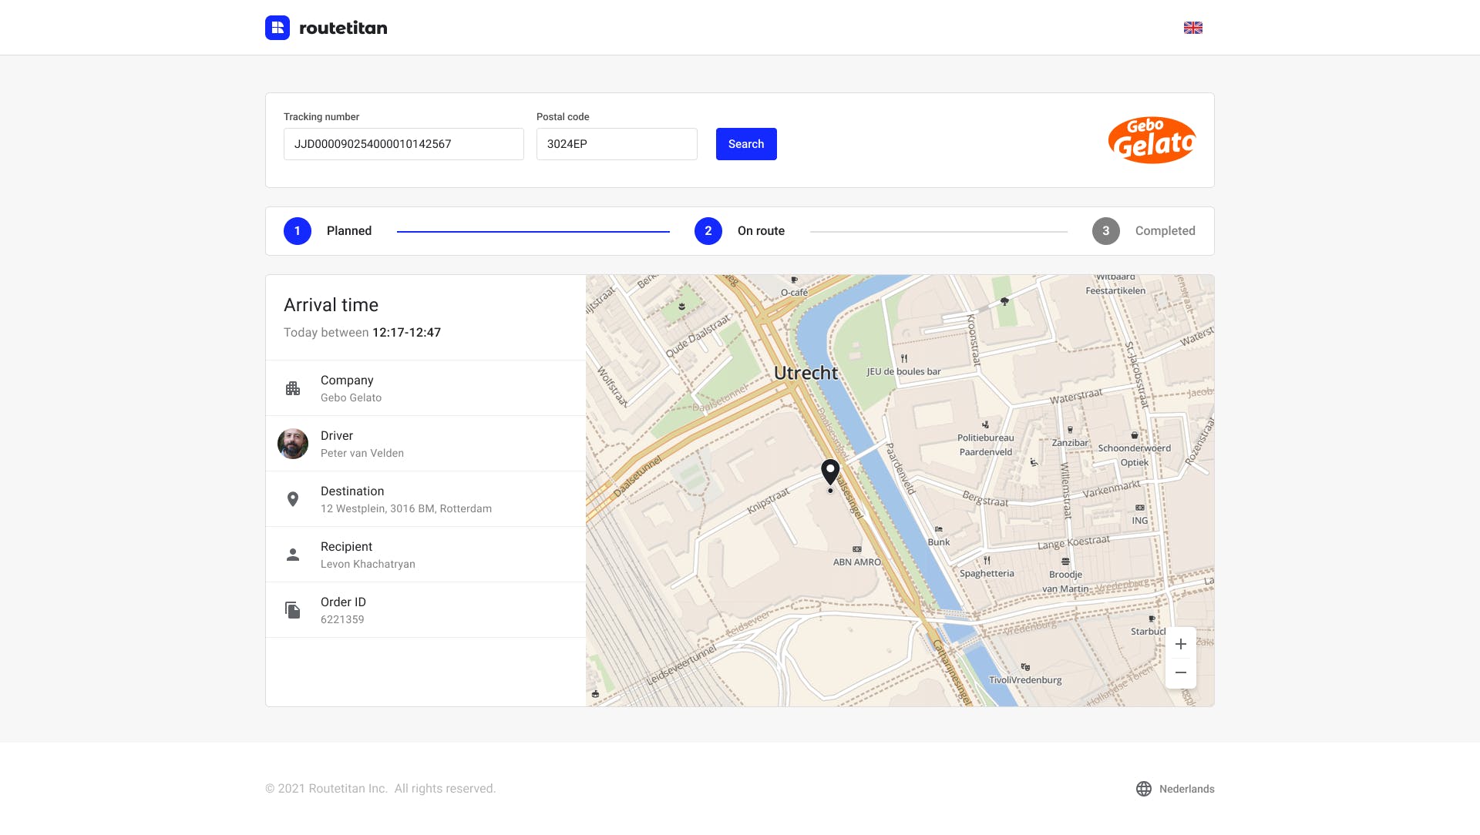Click the Recipient person icon
Viewport: 1480px width, 835px height.
pyautogui.click(x=293, y=555)
